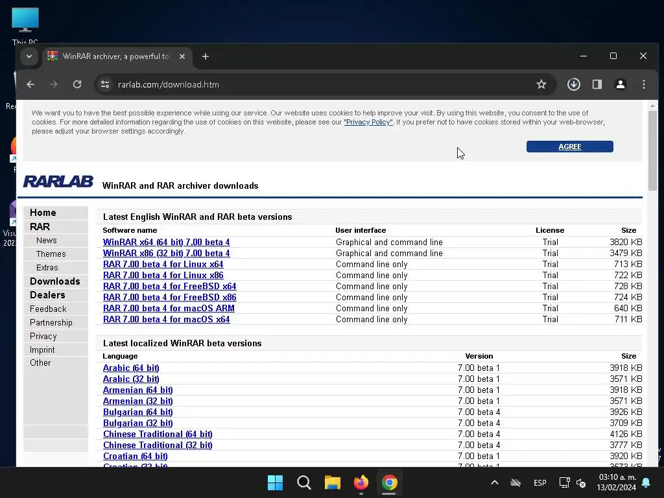This screenshot has height=498, width=664.
Task: Open Dealers in sidebar menu
Action: (47, 295)
